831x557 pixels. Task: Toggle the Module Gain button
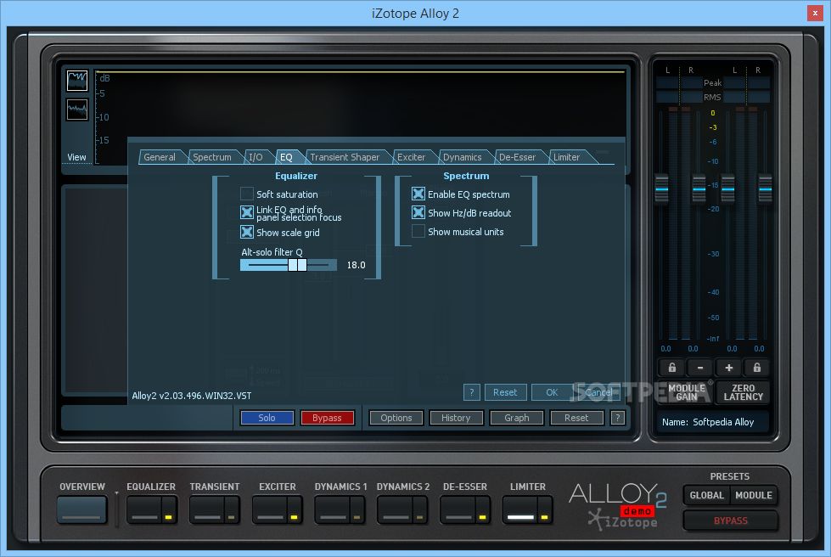tap(687, 392)
